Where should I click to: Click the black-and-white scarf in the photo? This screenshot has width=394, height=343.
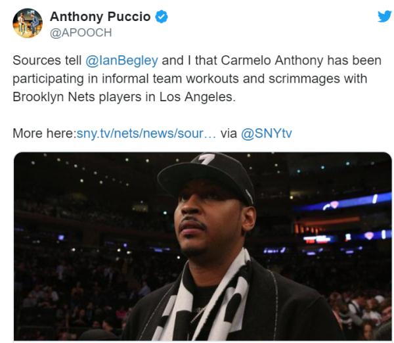pyautogui.click(x=204, y=299)
